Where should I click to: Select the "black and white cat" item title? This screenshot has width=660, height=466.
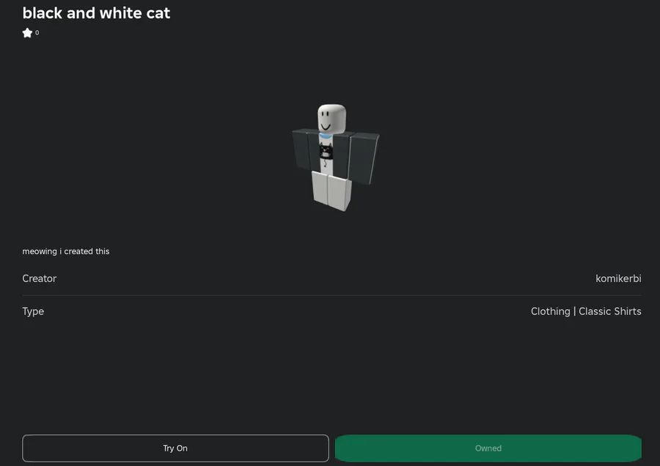point(96,13)
